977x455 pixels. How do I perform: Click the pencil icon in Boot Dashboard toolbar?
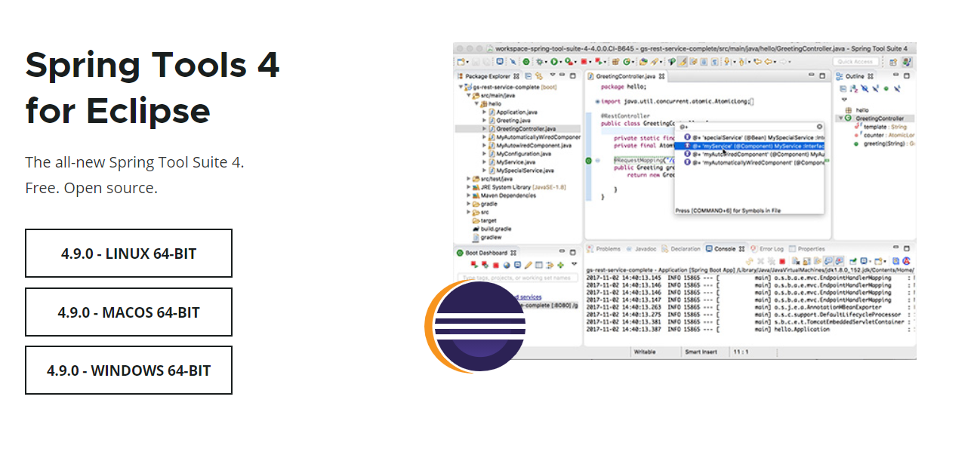528,265
